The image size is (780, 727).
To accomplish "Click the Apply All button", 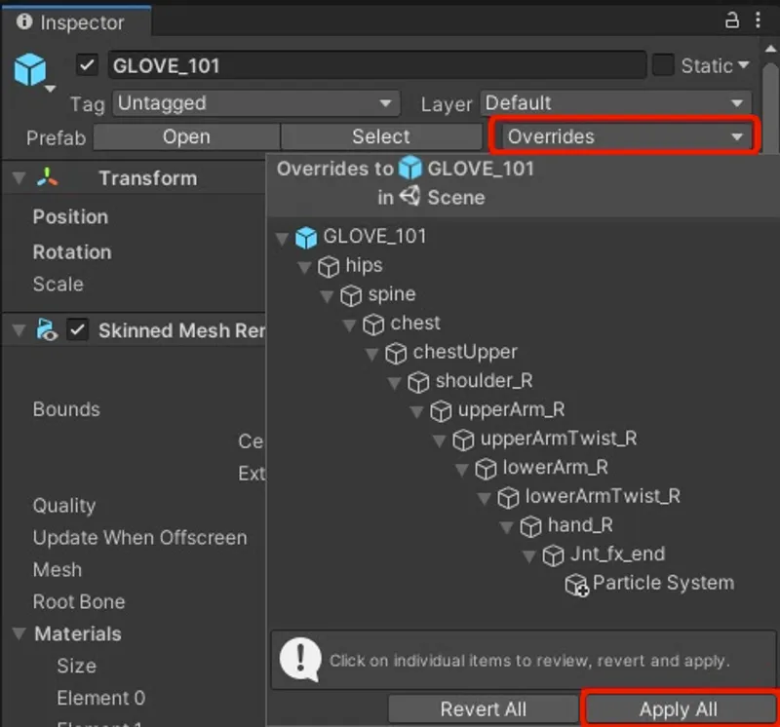I will [x=680, y=709].
